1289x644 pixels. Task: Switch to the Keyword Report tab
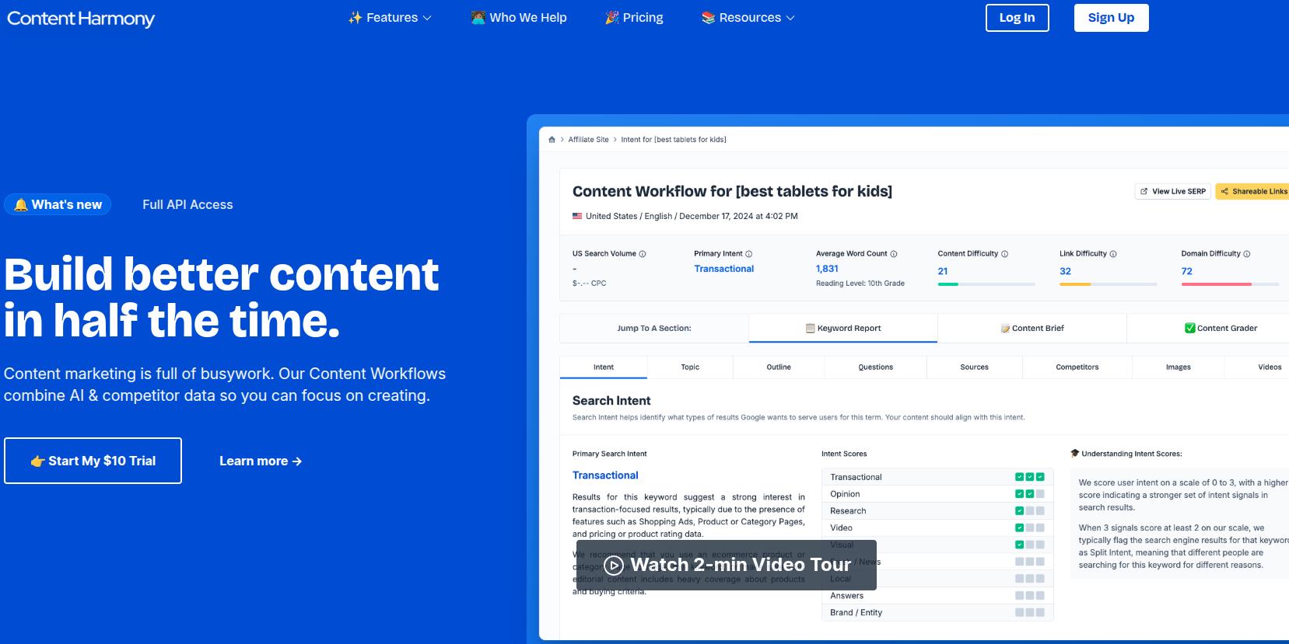[x=843, y=328]
